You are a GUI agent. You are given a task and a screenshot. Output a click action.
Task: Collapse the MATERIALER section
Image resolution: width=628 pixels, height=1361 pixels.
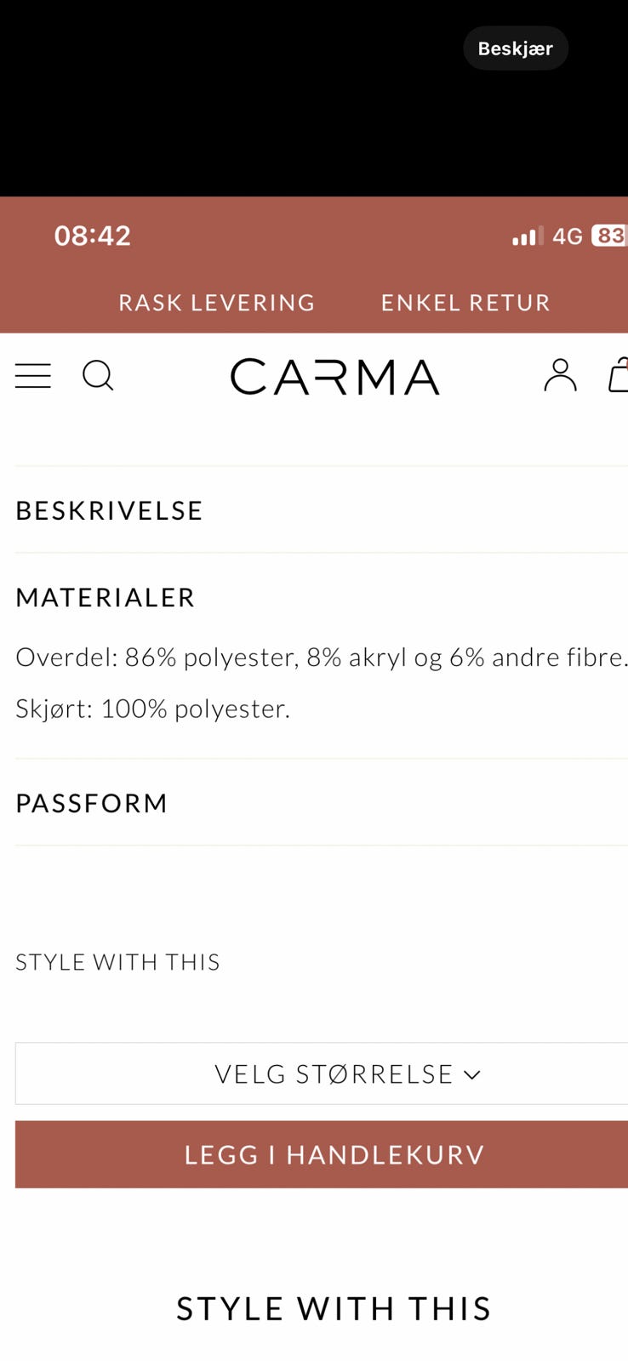106,597
